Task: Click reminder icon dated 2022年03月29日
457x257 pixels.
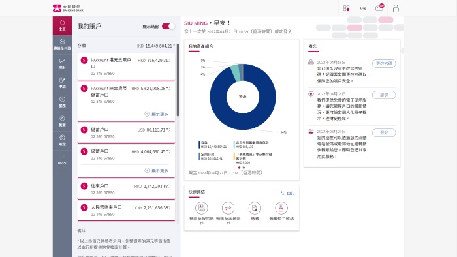Action: 311,132
